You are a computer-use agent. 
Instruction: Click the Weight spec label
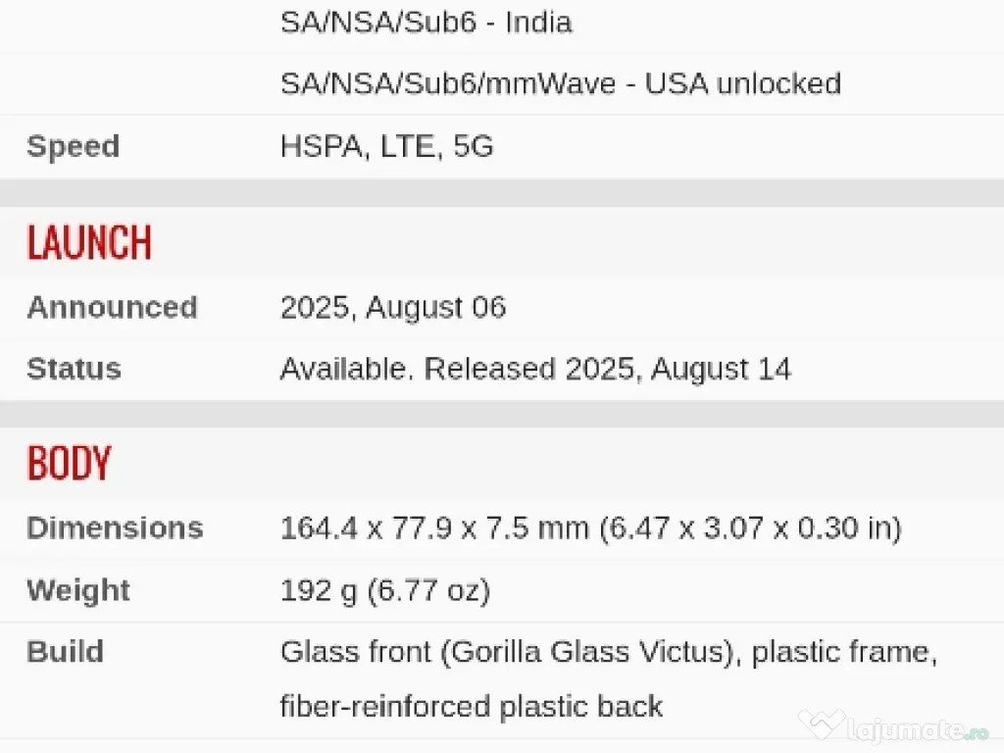[x=77, y=590]
